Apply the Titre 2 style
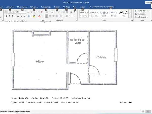Viewport: 152px width, 114px height. pos(113,14)
